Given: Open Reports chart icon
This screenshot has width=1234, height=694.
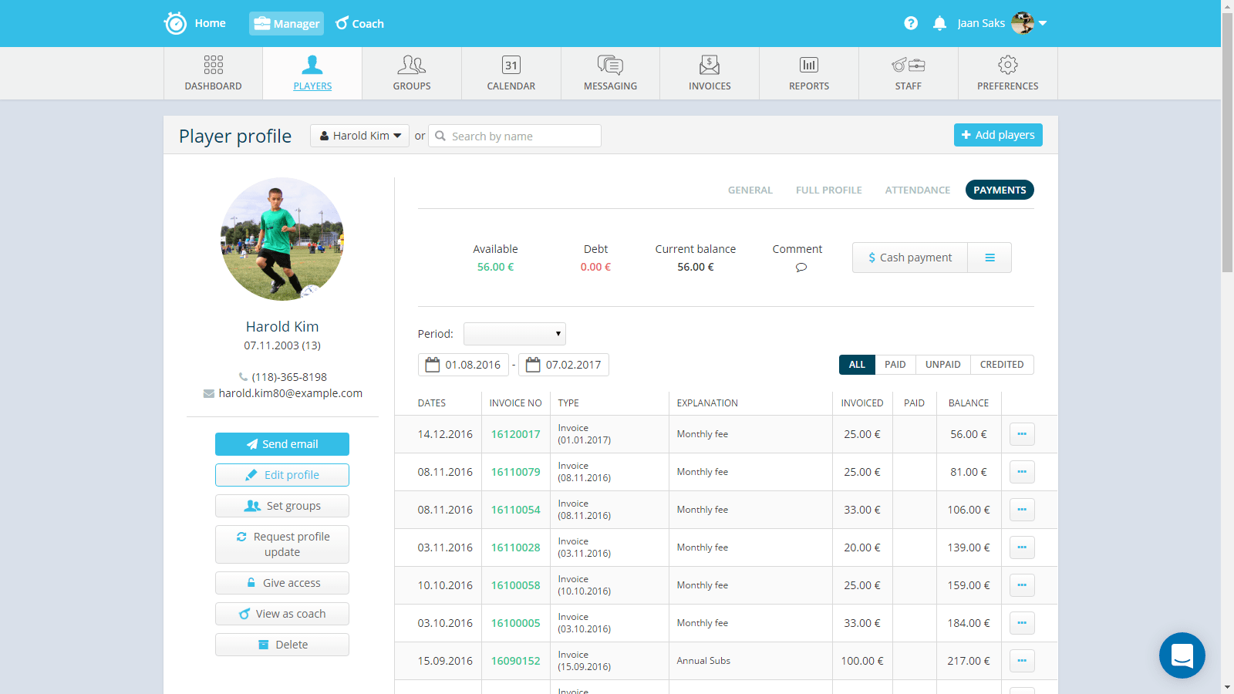Looking at the screenshot, I should point(808,66).
